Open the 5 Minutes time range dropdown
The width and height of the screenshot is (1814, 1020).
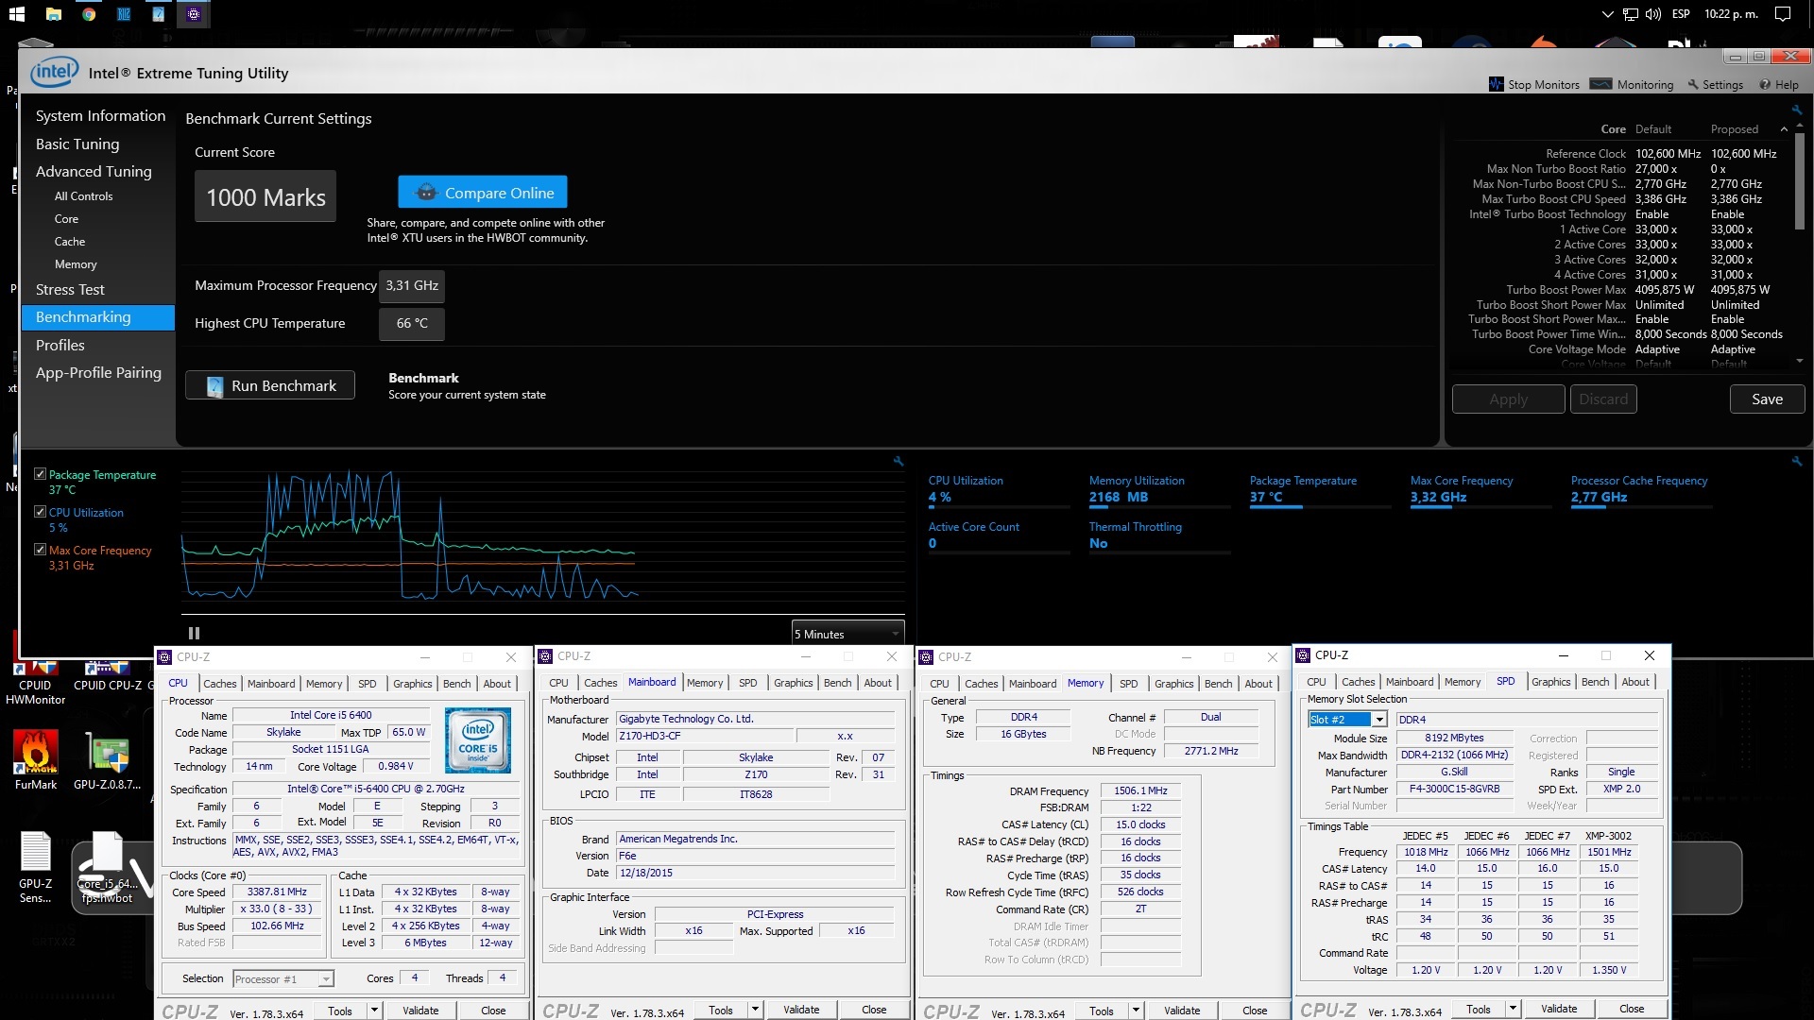(847, 634)
